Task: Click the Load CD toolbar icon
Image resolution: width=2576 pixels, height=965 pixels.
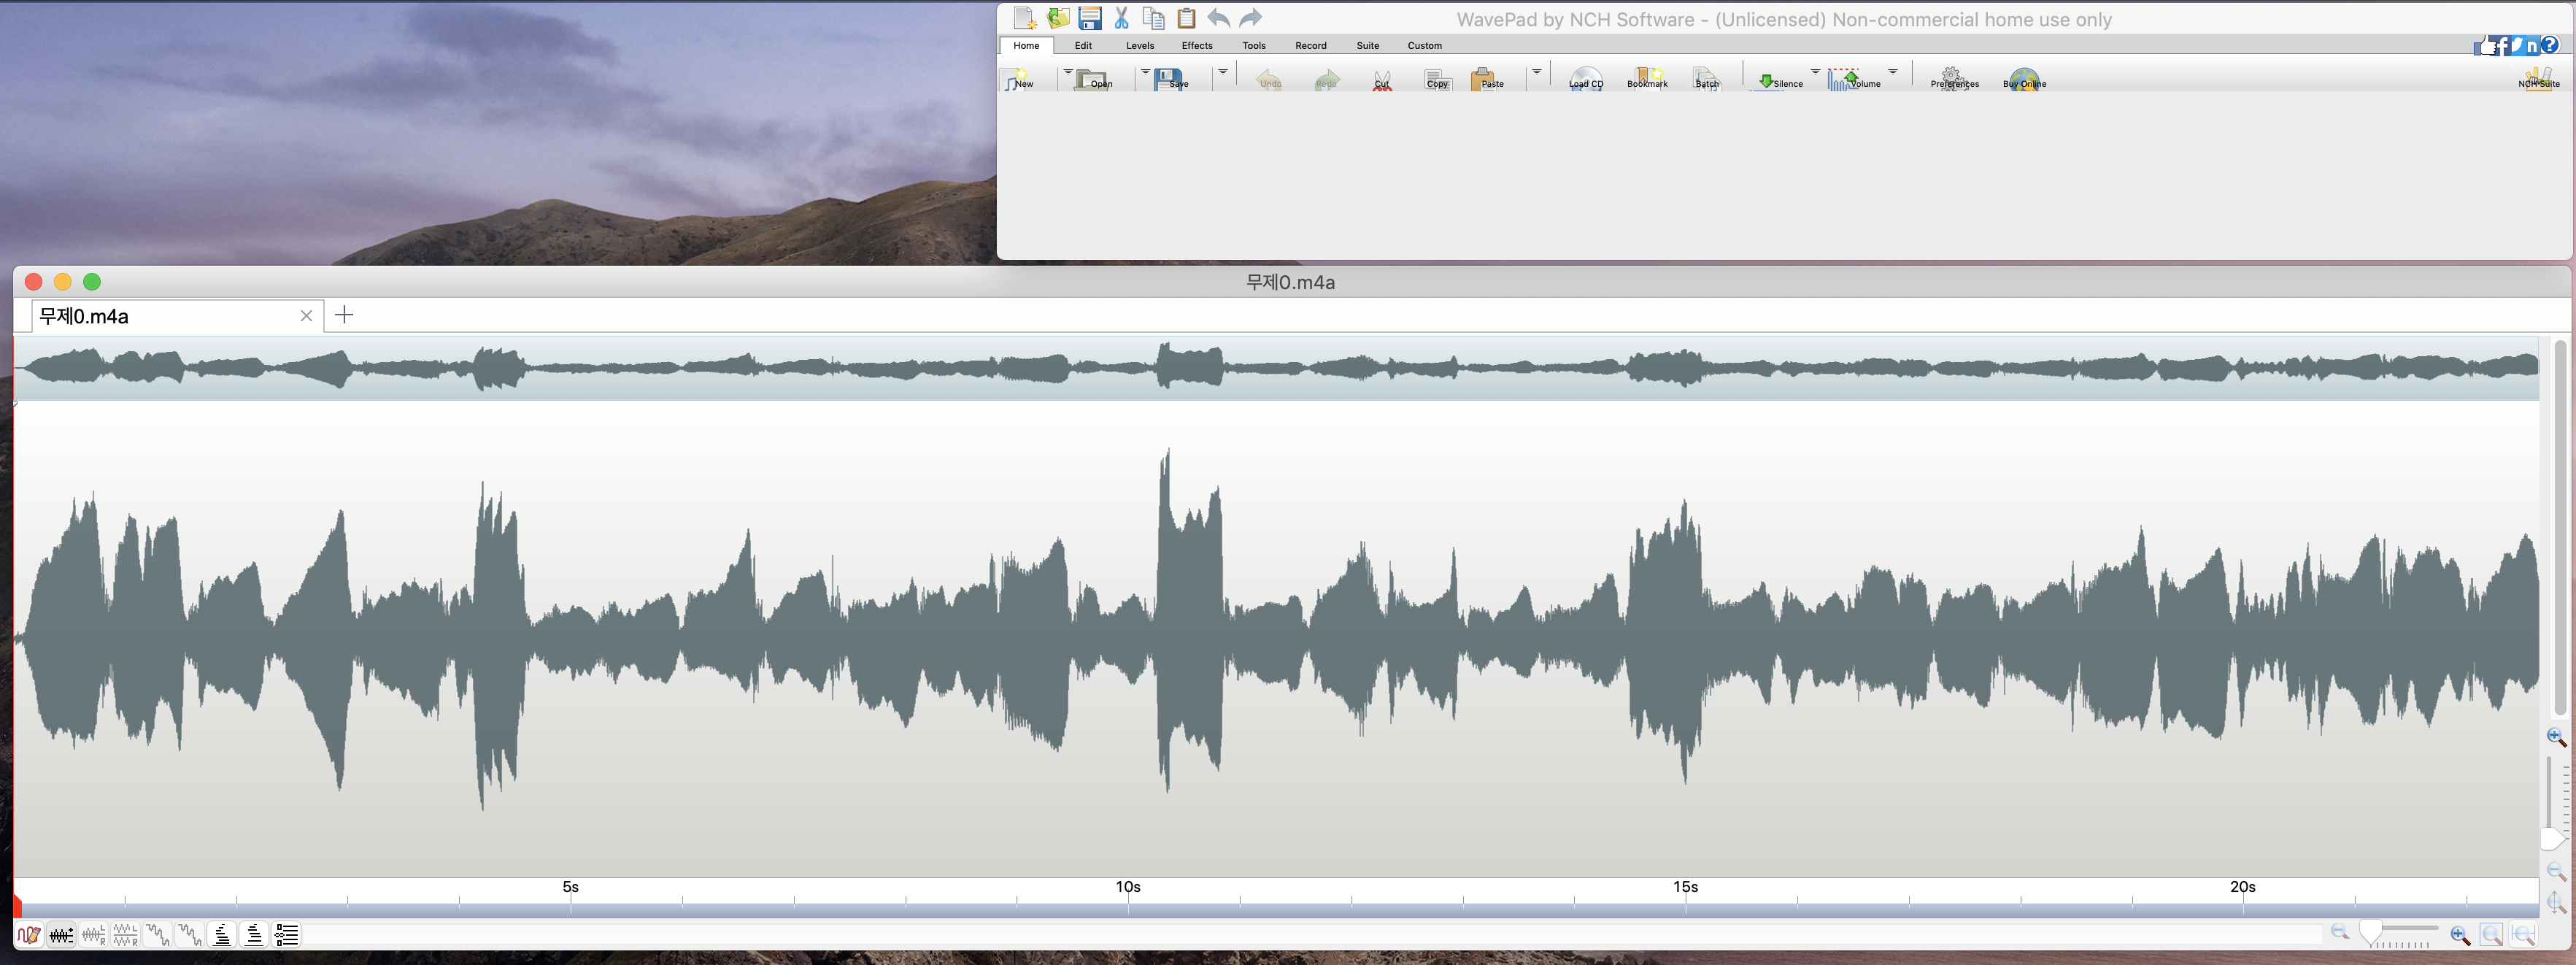Action: 1585,79
